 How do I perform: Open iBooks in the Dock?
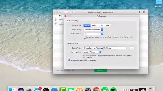point(79,89)
